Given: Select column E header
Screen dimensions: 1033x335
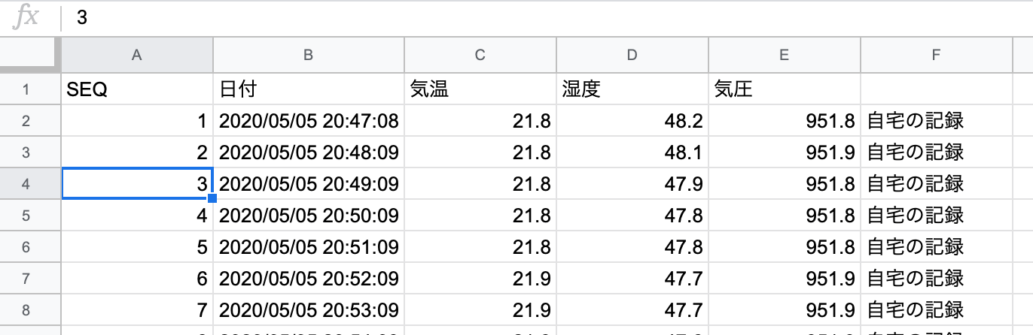Looking at the screenshot, I should [x=785, y=55].
